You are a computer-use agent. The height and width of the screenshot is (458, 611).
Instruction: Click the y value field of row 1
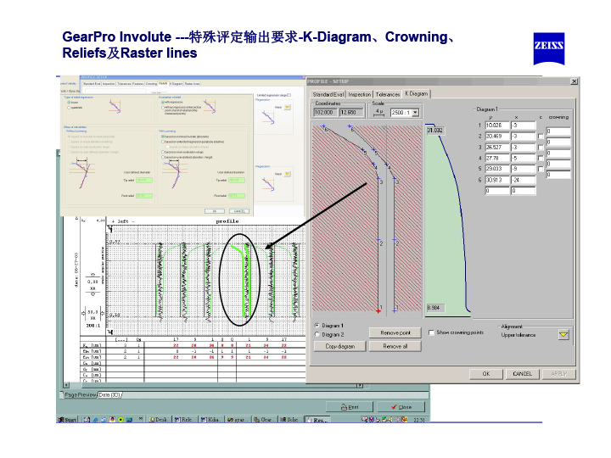point(496,125)
